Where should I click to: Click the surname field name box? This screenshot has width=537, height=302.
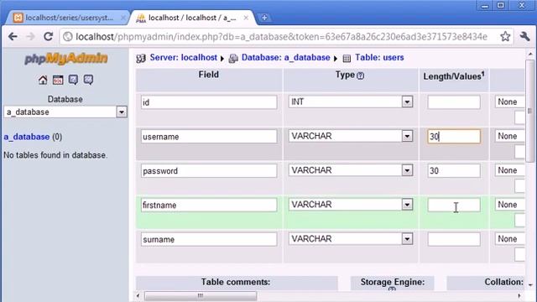tap(209, 239)
